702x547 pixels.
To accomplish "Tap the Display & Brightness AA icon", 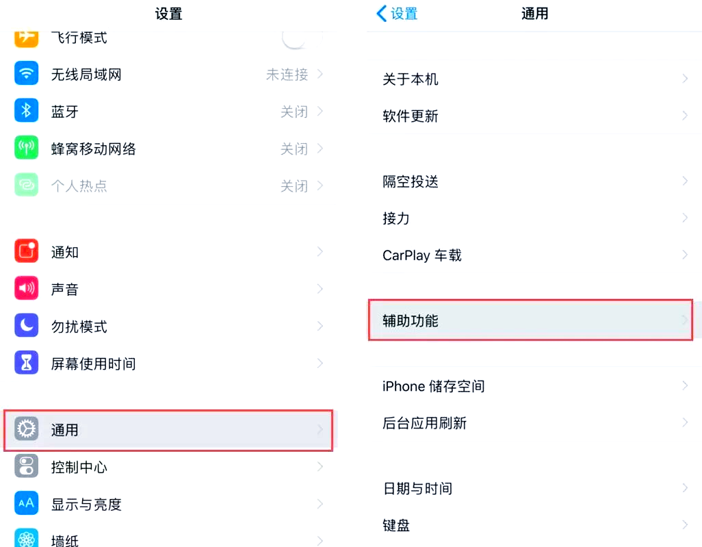I will pyautogui.click(x=26, y=504).
